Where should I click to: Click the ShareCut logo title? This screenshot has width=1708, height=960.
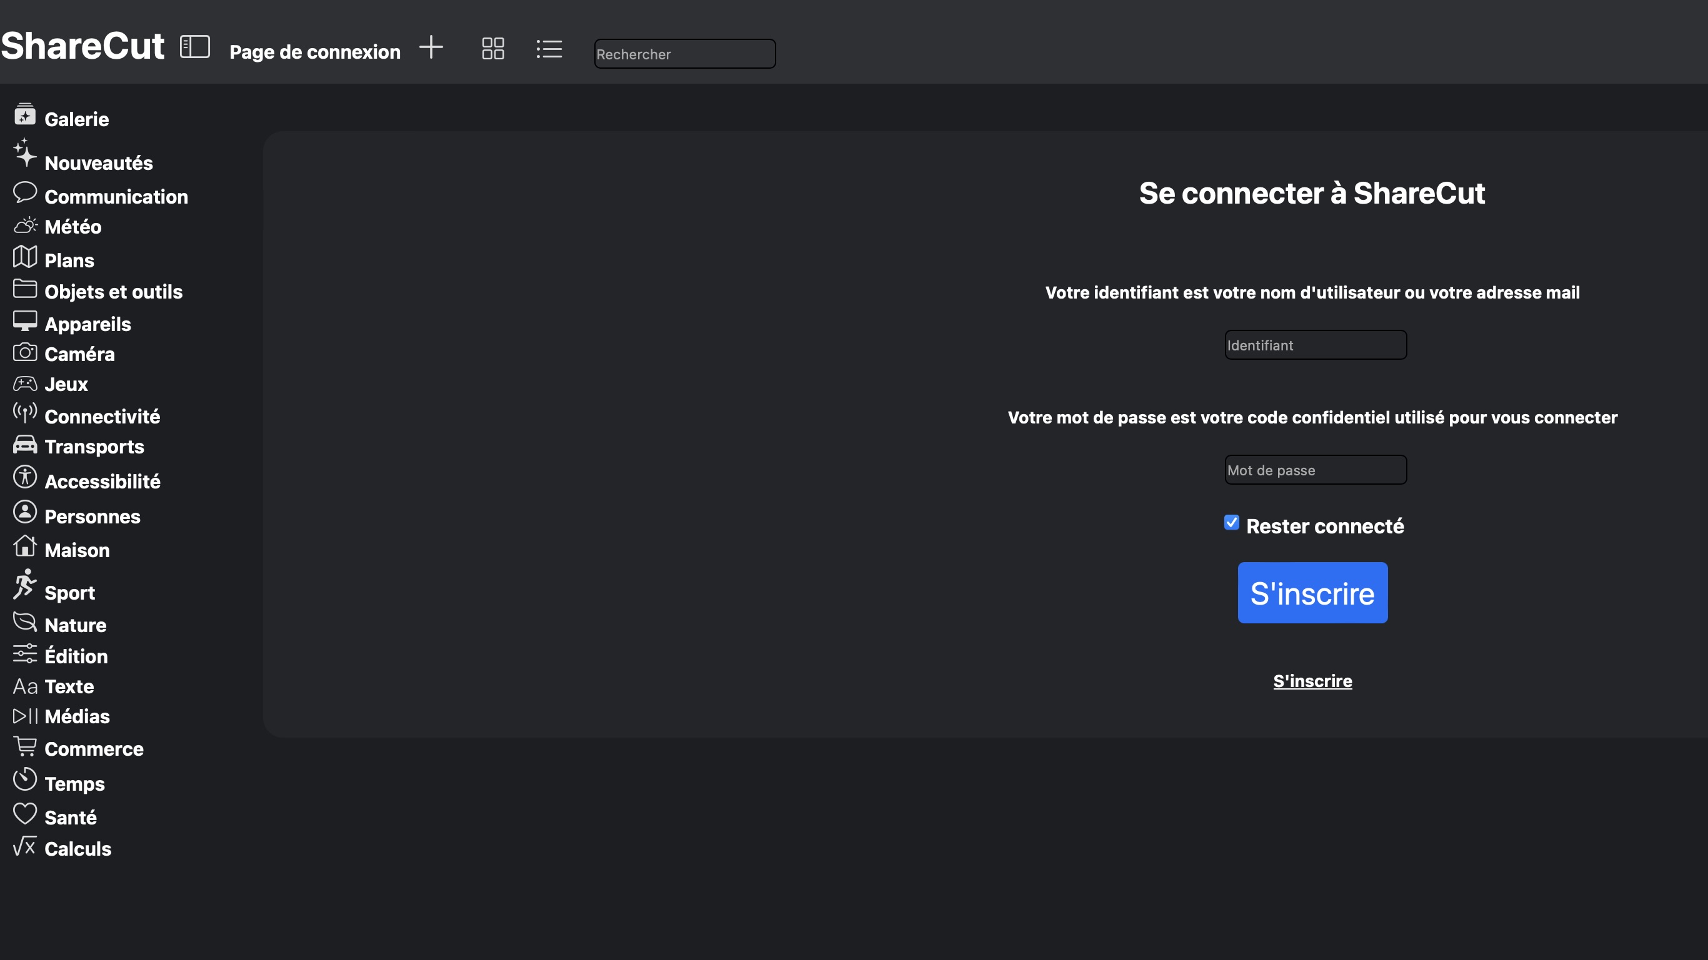coord(82,46)
